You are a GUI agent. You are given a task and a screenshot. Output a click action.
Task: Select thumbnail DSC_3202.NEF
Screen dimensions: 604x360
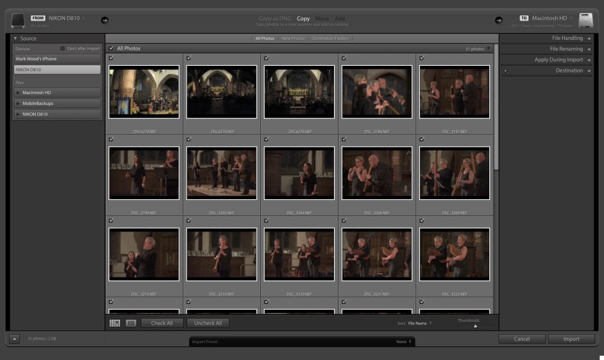(x=222, y=173)
